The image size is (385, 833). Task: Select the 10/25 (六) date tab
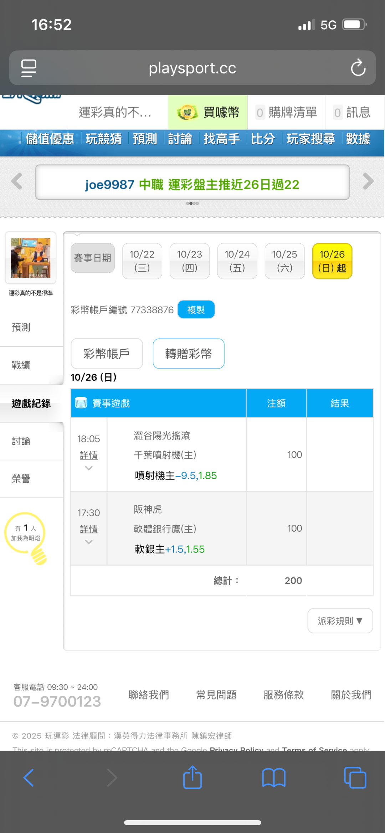pyautogui.click(x=284, y=261)
